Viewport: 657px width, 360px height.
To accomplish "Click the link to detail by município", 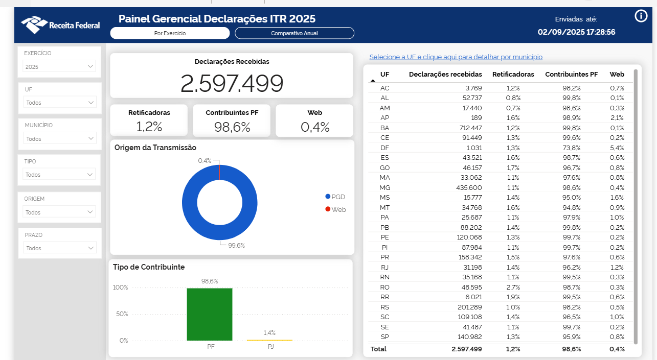I will click(x=456, y=57).
